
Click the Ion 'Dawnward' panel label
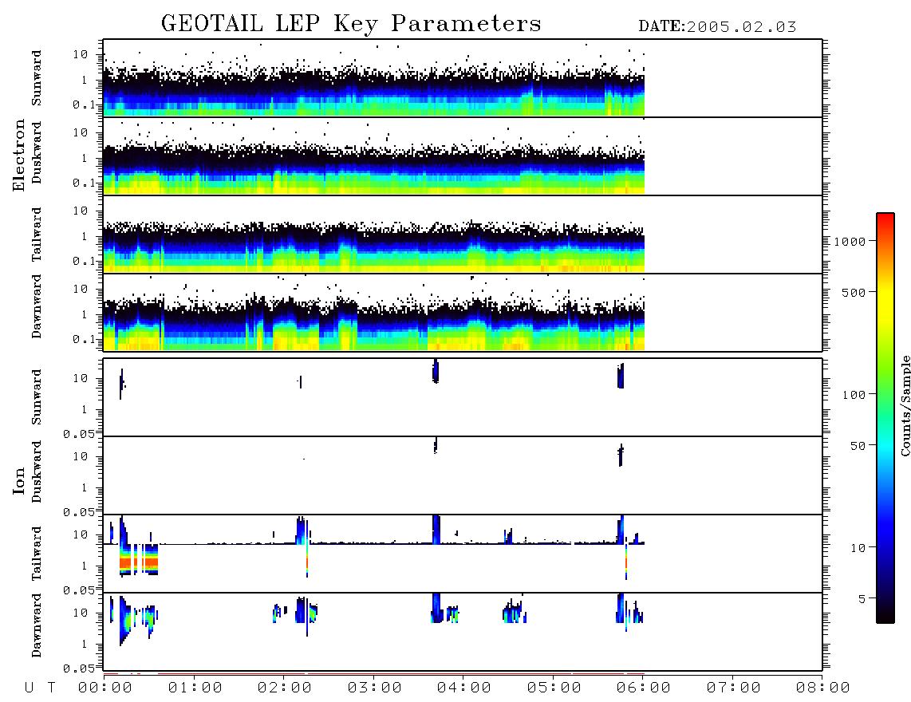pos(36,625)
